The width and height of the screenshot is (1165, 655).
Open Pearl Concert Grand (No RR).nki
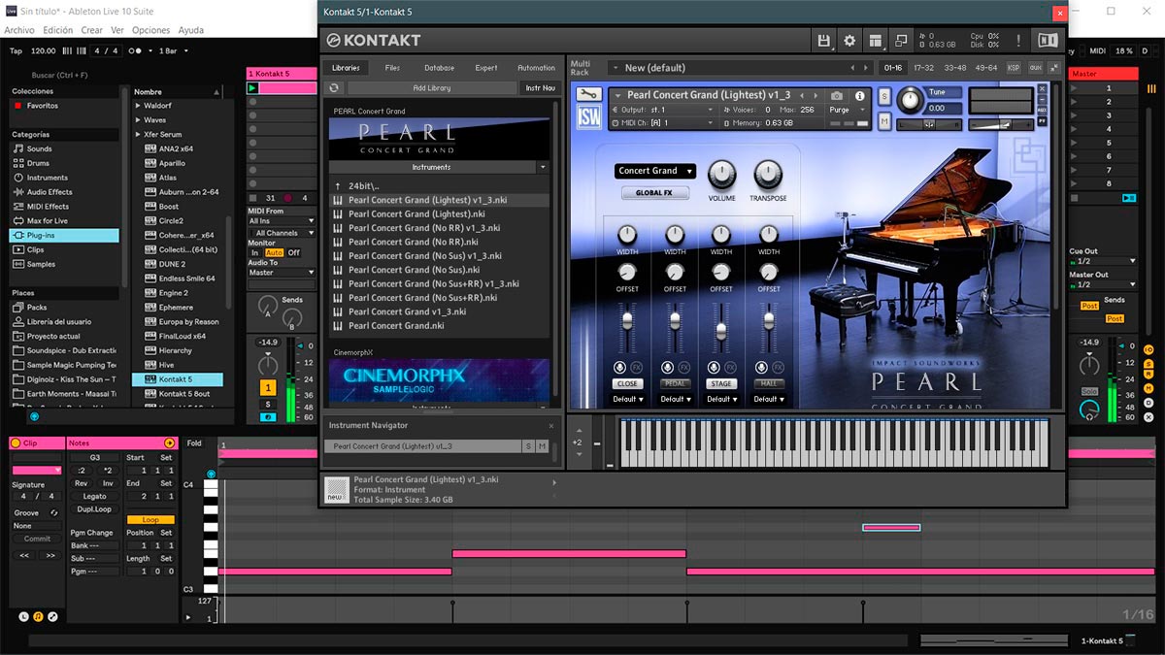click(414, 242)
